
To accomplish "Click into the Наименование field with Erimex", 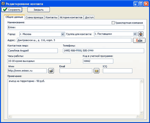I will click(76, 27).
